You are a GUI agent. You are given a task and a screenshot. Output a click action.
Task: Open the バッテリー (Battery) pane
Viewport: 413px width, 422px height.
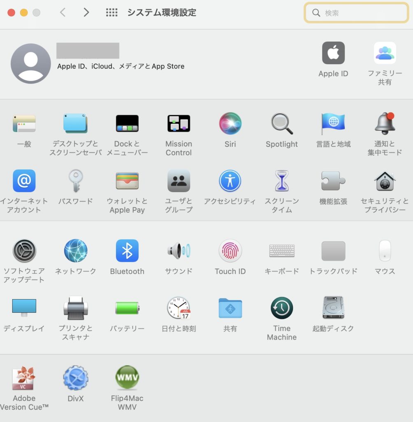127,308
